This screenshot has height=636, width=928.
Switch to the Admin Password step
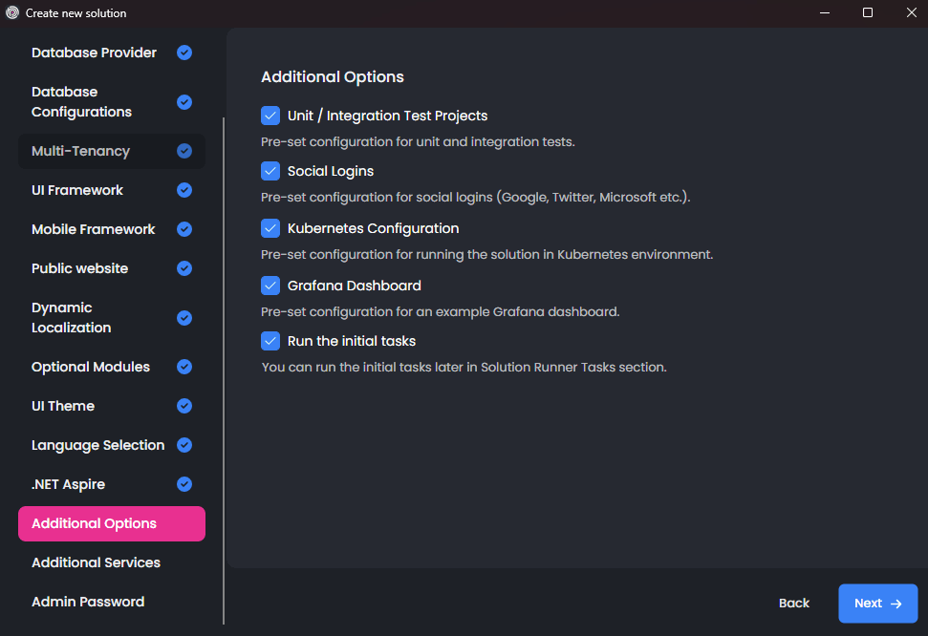pos(88,602)
